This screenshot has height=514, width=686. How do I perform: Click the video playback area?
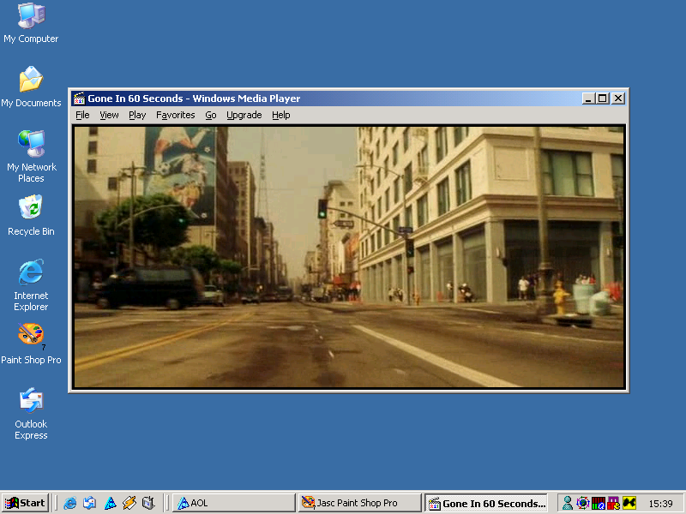tap(349, 256)
